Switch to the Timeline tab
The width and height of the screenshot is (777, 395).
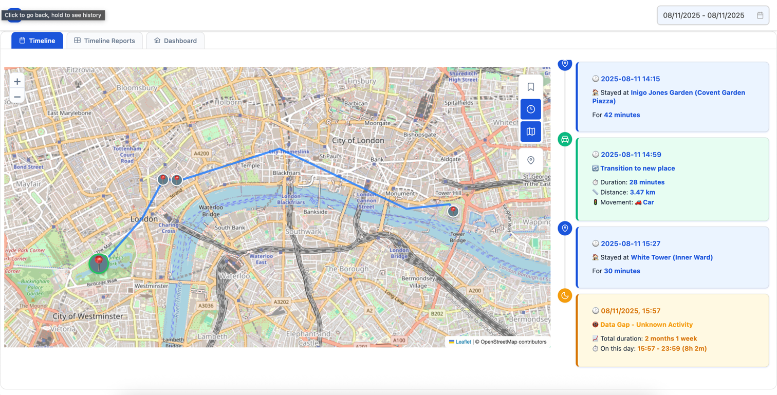[x=37, y=41]
